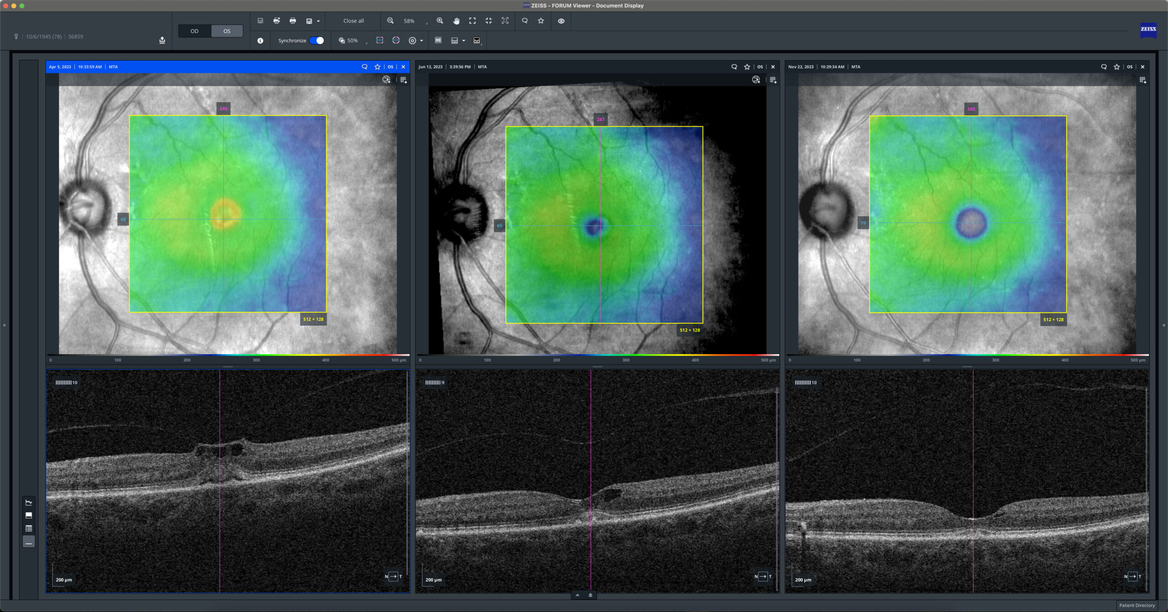Click comment icon in Nov 22, 2023 panel
Viewport: 1168px width, 612px height.
click(1104, 67)
